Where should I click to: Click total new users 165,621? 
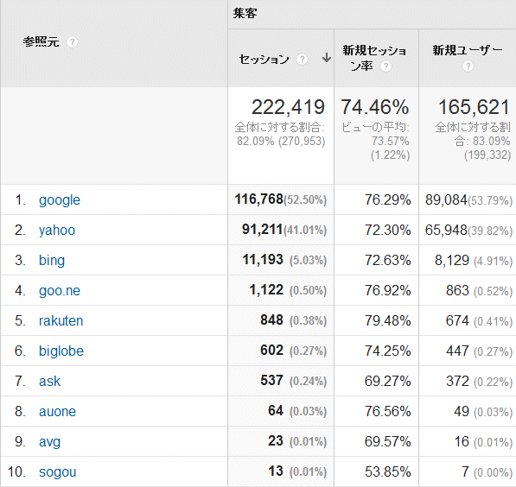(x=475, y=107)
